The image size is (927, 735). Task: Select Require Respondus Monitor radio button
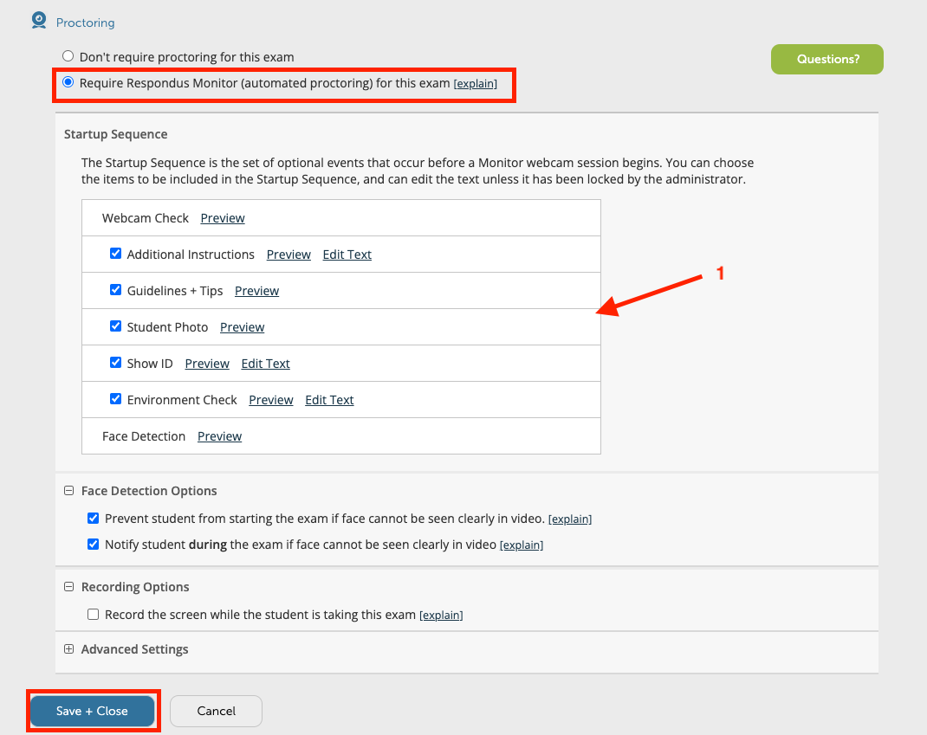[x=68, y=82]
